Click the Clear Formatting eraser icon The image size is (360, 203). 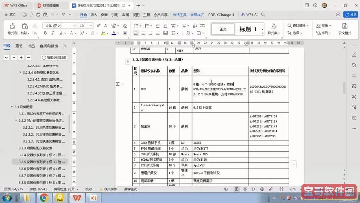pyautogui.click(x=124, y=26)
